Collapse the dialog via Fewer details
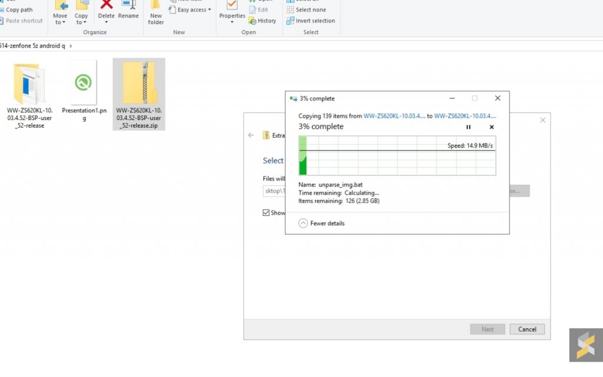Image resolution: width=603 pixels, height=377 pixels. 322,223
